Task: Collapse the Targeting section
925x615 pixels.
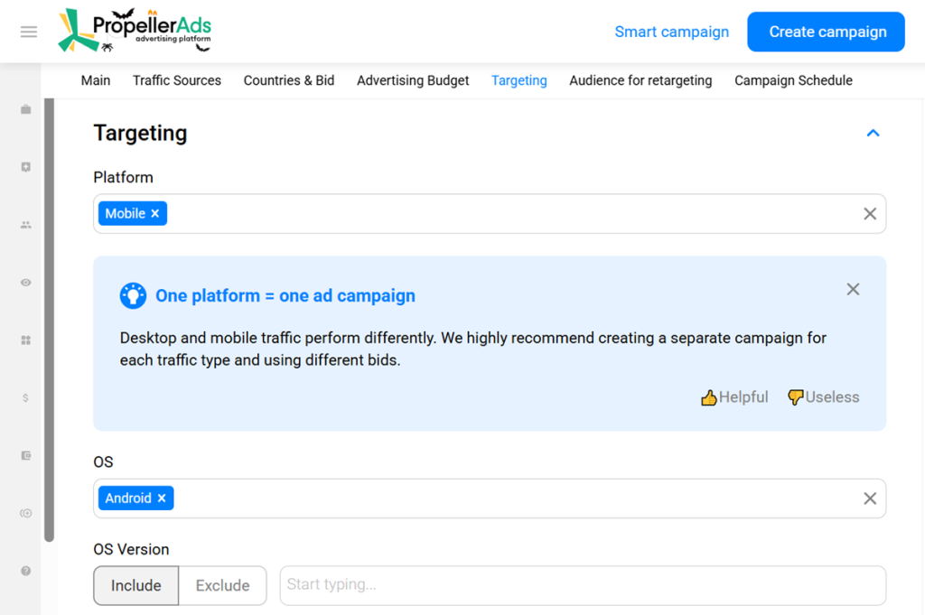Action: (x=873, y=134)
